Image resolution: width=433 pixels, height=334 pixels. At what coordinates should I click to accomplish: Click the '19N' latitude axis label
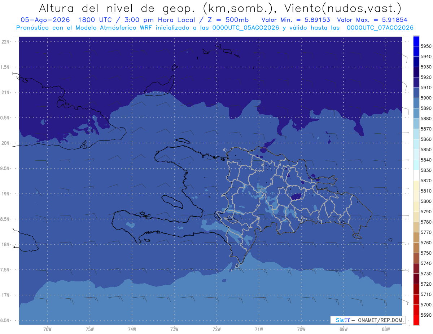(x=5, y=194)
